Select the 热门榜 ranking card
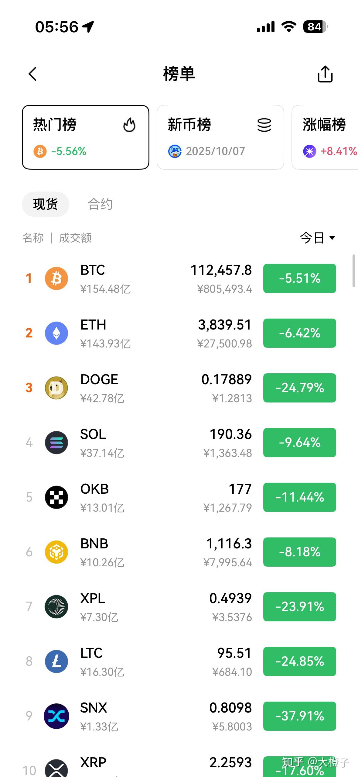The image size is (358, 777). [x=86, y=137]
